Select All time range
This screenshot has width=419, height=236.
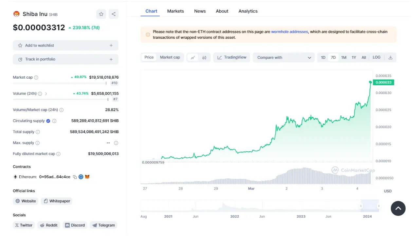tap(364, 57)
